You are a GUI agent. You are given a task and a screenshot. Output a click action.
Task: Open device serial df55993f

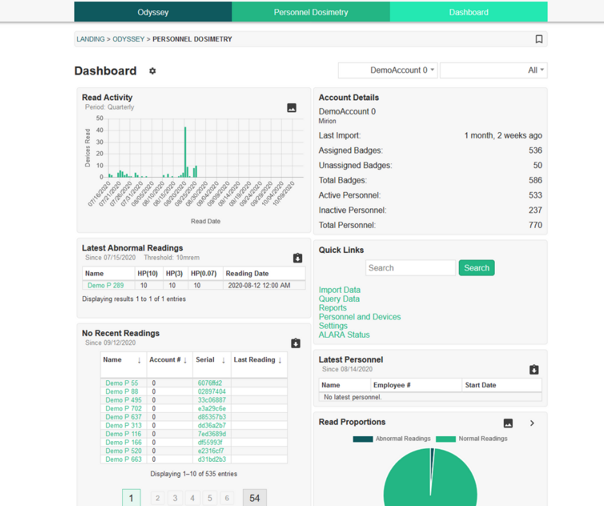[210, 442]
